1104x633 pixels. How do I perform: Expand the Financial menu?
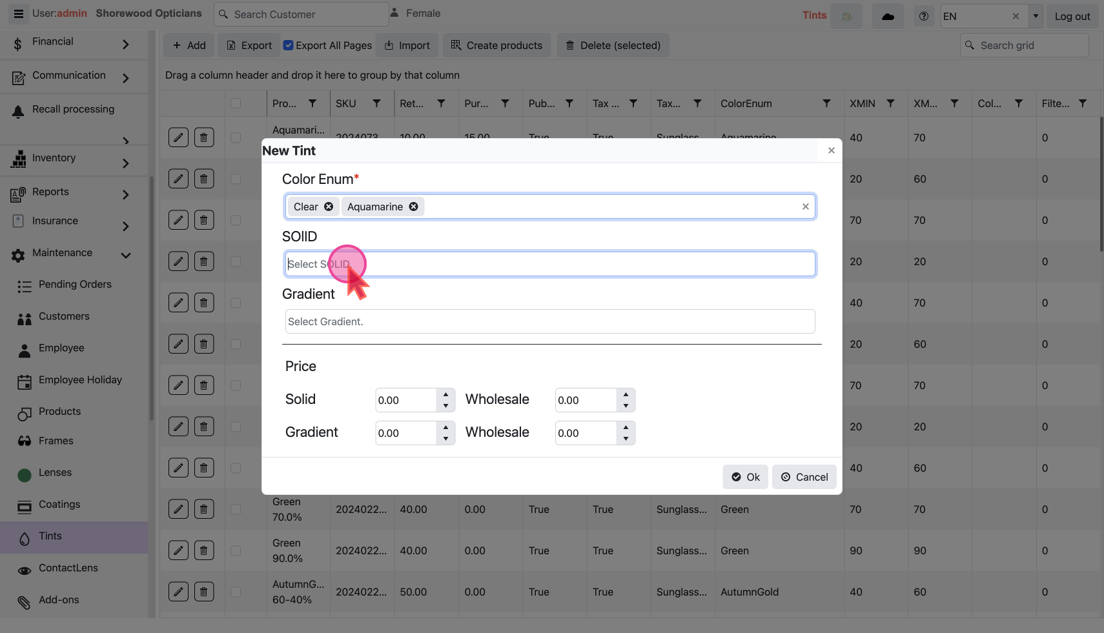coord(125,44)
